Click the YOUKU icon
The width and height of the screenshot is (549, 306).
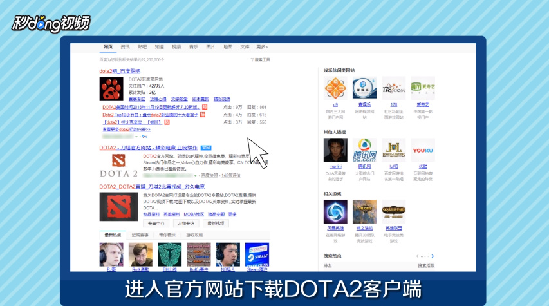click(x=423, y=150)
